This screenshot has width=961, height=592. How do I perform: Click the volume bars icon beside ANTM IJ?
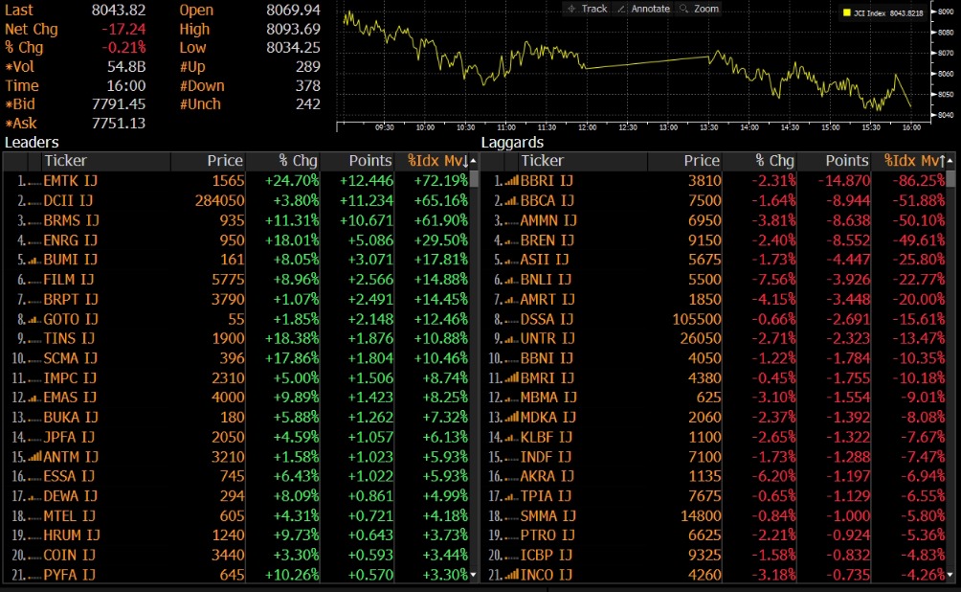coord(34,457)
